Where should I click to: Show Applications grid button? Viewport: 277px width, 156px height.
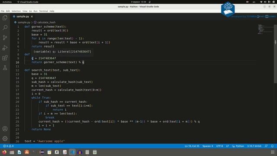pyautogui.click(x=273, y=152)
